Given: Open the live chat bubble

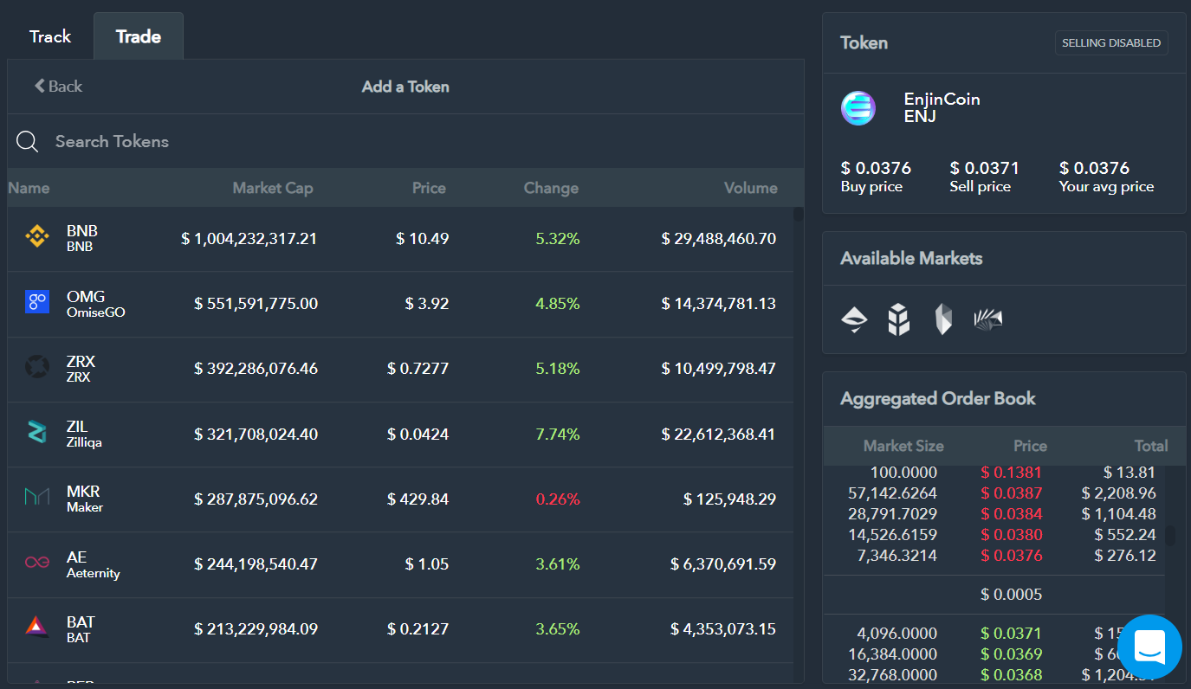Looking at the screenshot, I should pyautogui.click(x=1149, y=647).
